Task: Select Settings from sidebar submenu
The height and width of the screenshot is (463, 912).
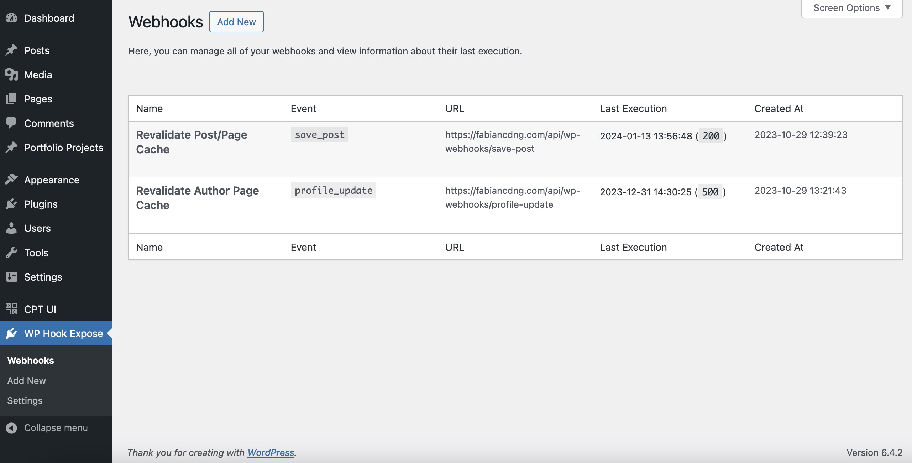Action: [x=25, y=400]
